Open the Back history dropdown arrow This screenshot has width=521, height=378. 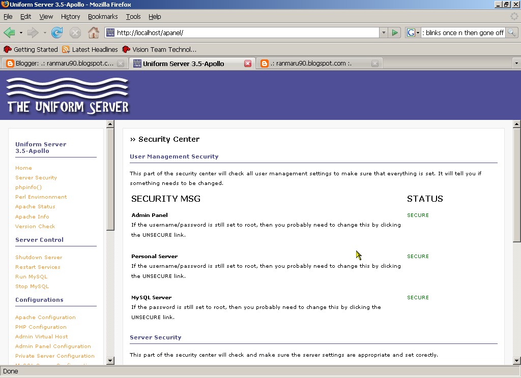coord(21,33)
